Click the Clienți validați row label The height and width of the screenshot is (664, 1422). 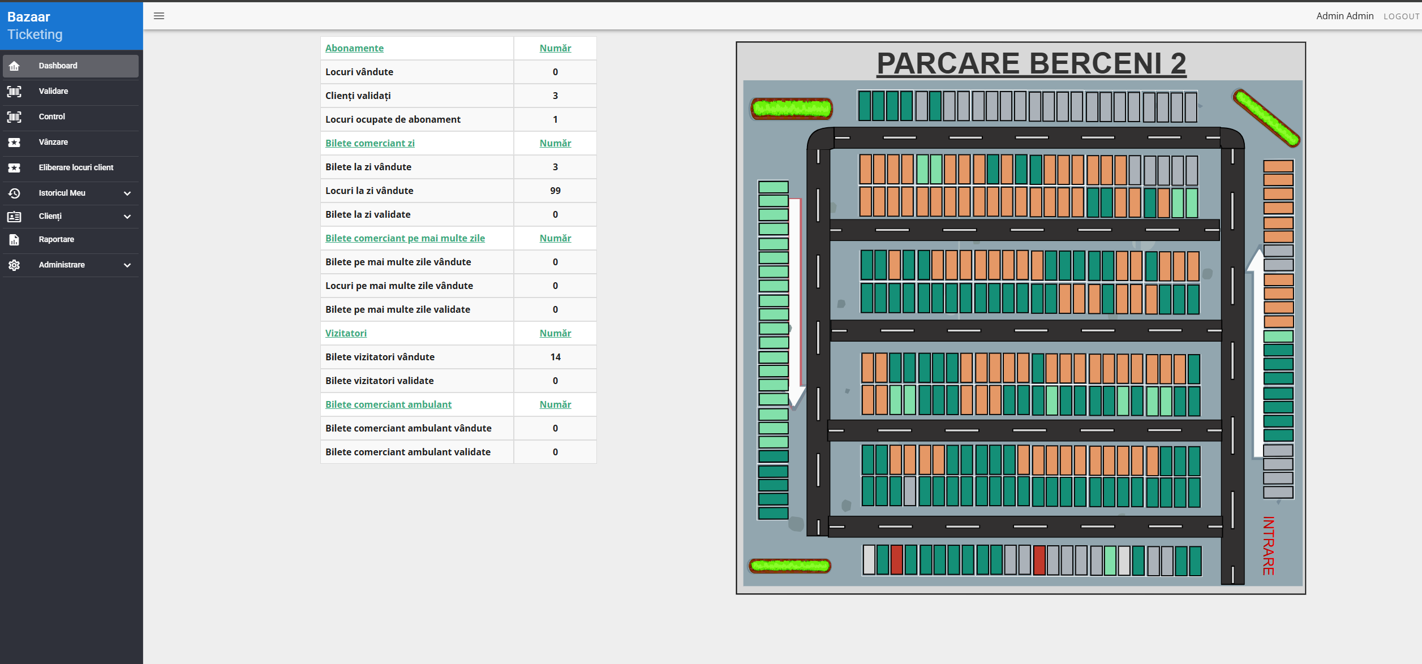[358, 96]
